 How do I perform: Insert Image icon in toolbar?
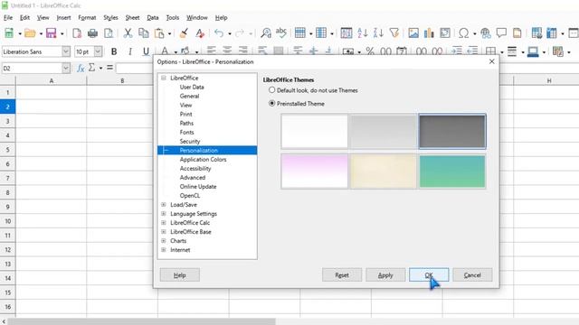tap(413, 33)
